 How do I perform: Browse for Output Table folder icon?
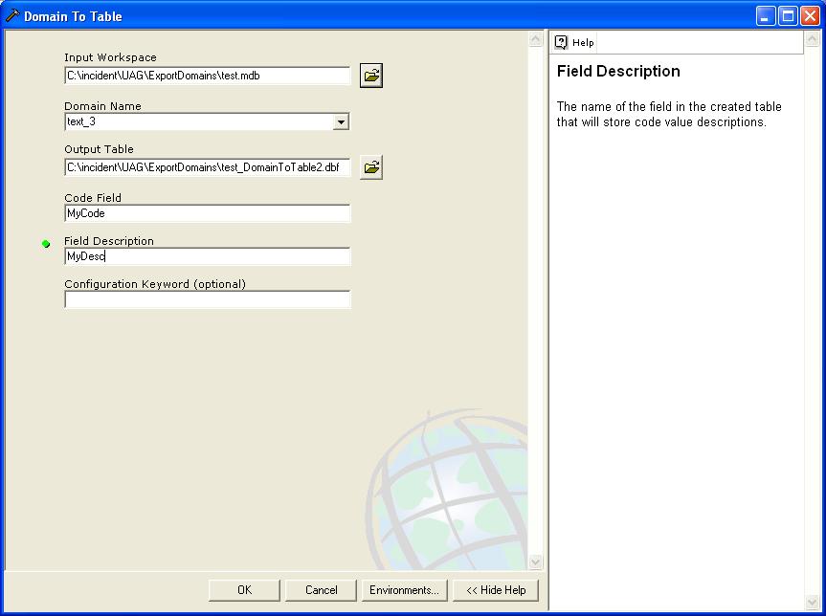coord(371,167)
